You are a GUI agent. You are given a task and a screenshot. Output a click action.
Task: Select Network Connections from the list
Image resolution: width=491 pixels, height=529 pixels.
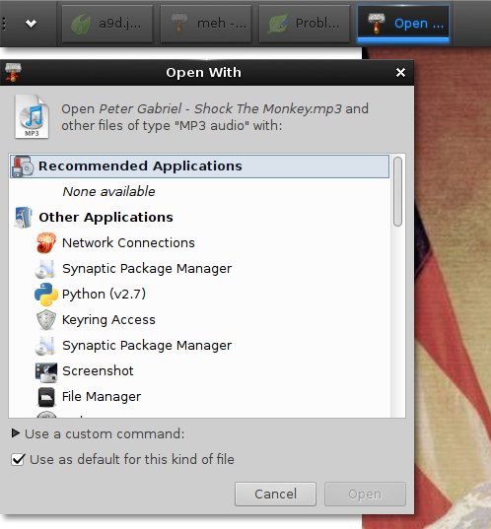[x=199, y=242]
